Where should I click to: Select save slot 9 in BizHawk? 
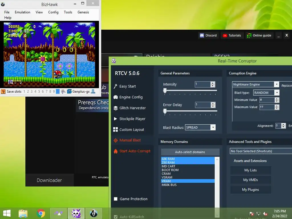pyautogui.click(x=54, y=92)
